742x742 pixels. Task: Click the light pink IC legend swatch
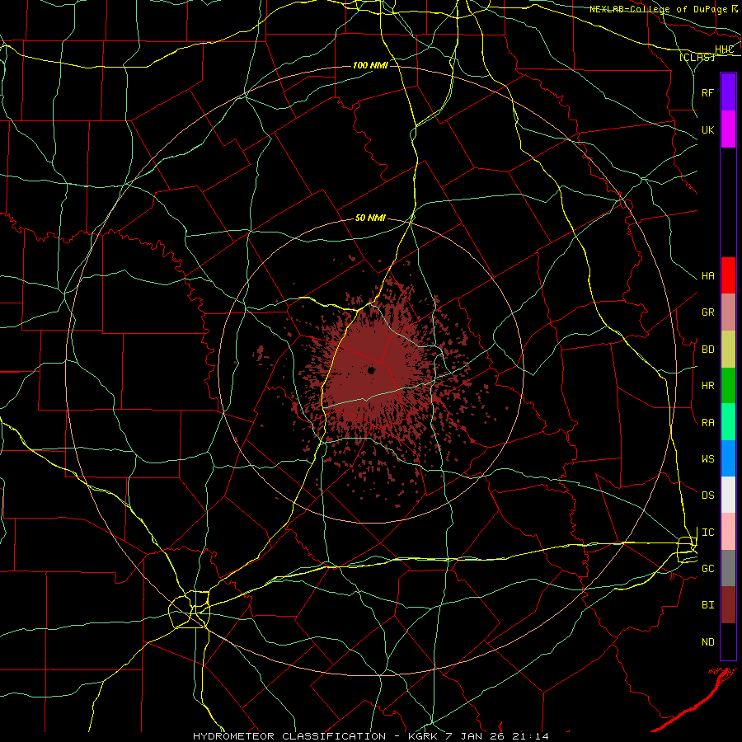(728, 532)
